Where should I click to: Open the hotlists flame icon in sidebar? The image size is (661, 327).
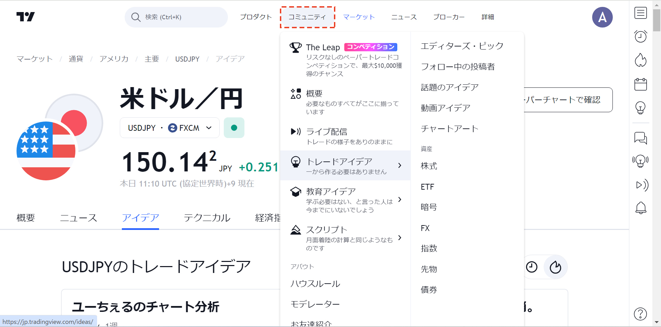640,60
